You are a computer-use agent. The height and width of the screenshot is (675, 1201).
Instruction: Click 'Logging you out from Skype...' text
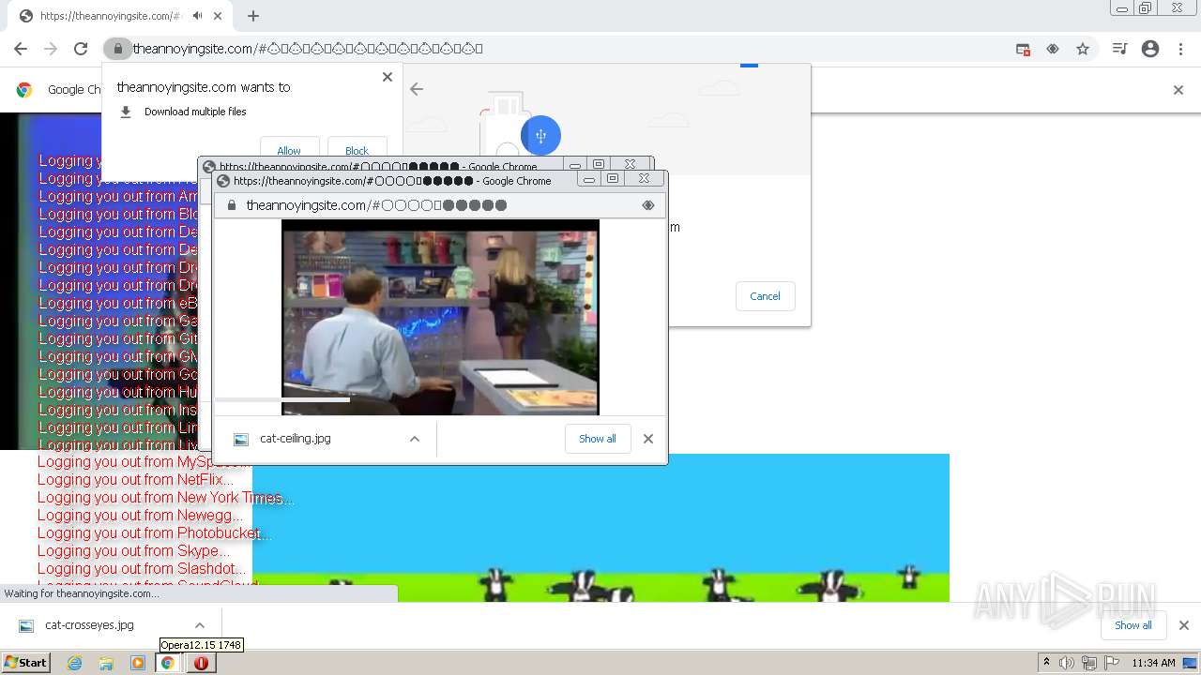click(133, 550)
